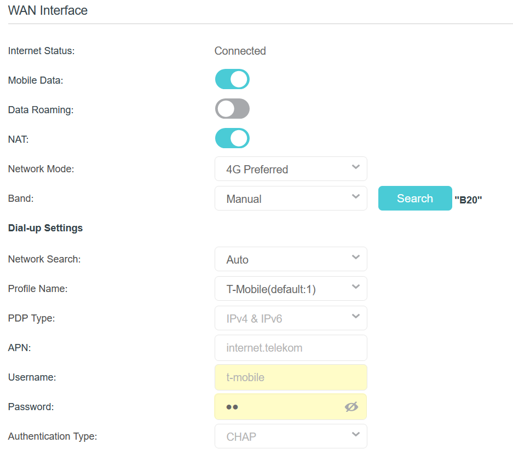The image size is (513, 461).
Task: Click the Internet Status label
Action: [41, 51]
